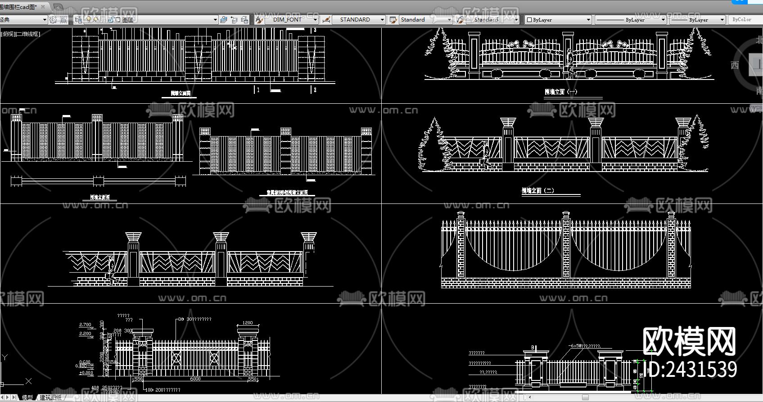This screenshot has height=402, width=763.
Task: Open the DIM_FONT text style dropdown
Action: [x=292, y=20]
